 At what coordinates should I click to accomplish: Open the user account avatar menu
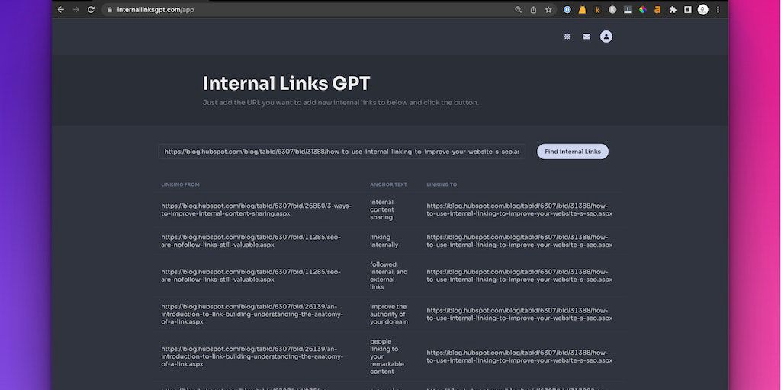pyautogui.click(x=606, y=37)
